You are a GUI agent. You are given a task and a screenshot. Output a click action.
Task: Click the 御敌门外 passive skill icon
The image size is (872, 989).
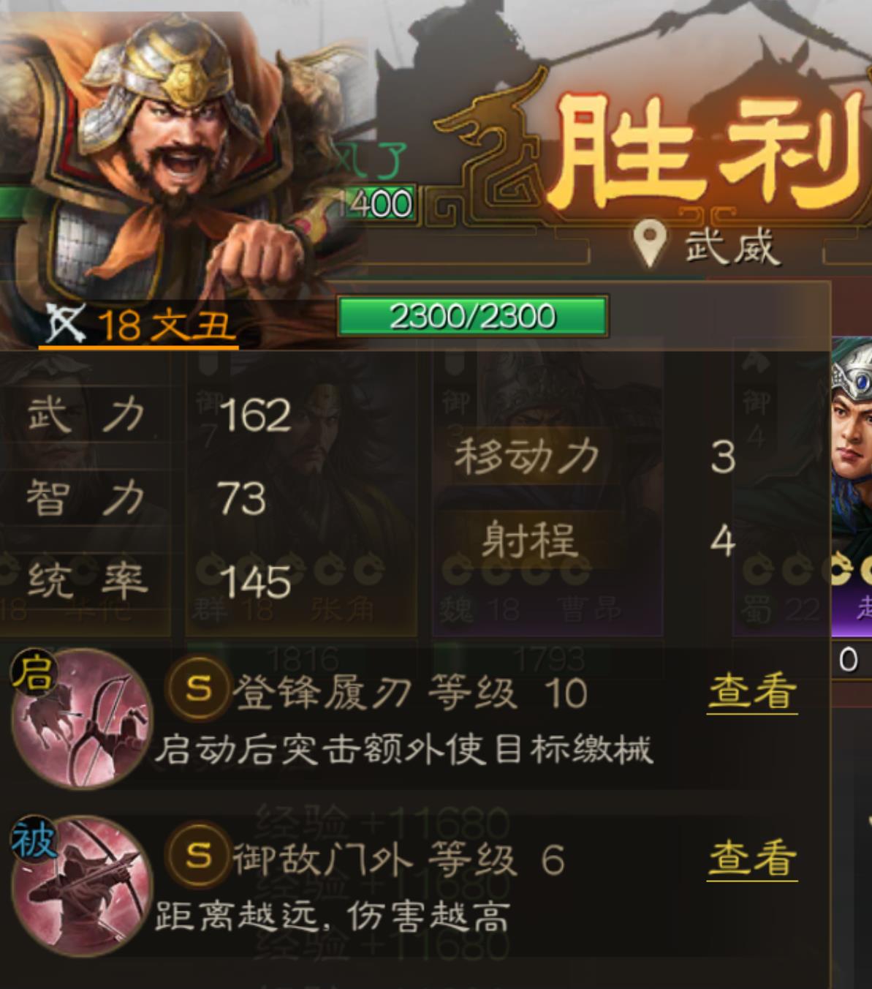(x=82, y=886)
